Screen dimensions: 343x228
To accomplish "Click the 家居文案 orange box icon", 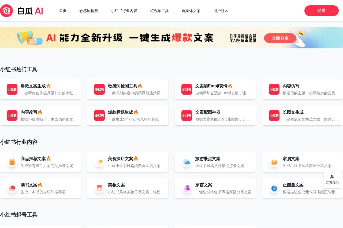I will click(274, 162).
